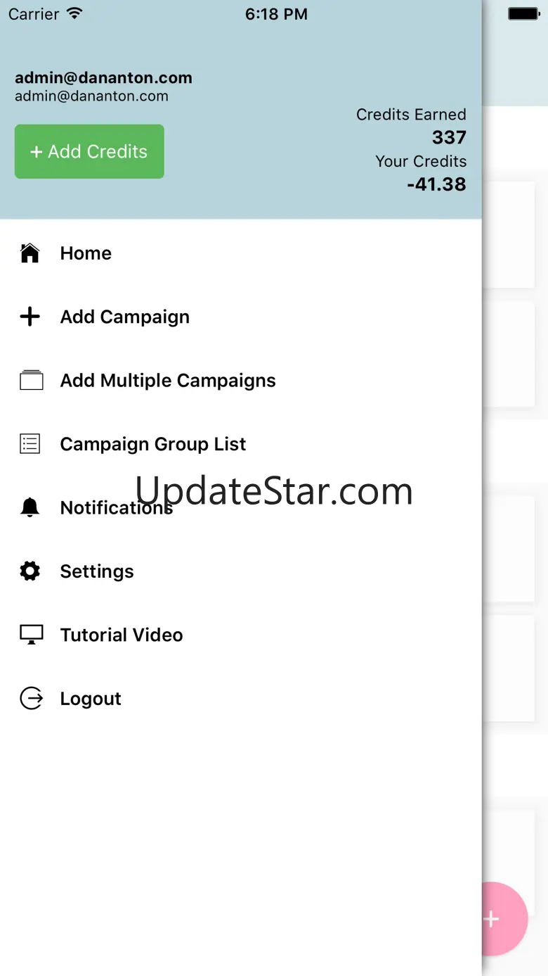Select Logout label
Image resolution: width=548 pixels, height=976 pixels.
click(x=91, y=699)
